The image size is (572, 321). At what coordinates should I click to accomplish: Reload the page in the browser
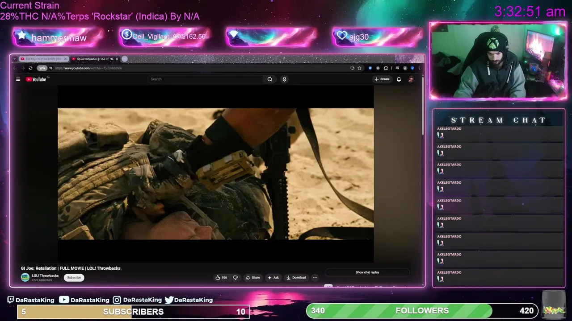30,68
